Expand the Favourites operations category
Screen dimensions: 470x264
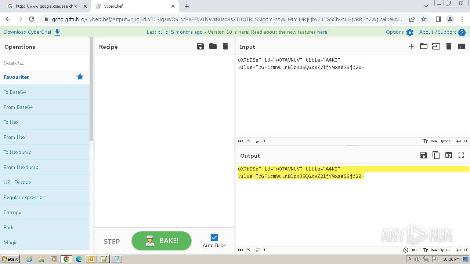pyautogui.click(x=45, y=77)
